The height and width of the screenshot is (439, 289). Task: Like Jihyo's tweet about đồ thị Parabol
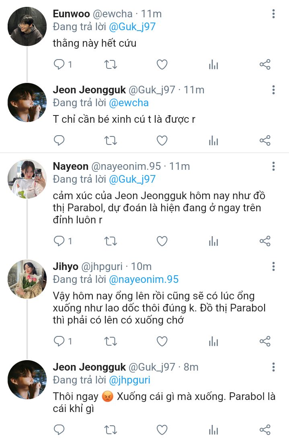pos(162,341)
